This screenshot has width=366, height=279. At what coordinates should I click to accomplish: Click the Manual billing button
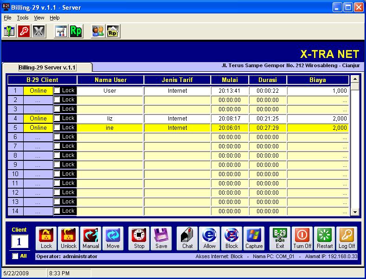click(x=91, y=238)
